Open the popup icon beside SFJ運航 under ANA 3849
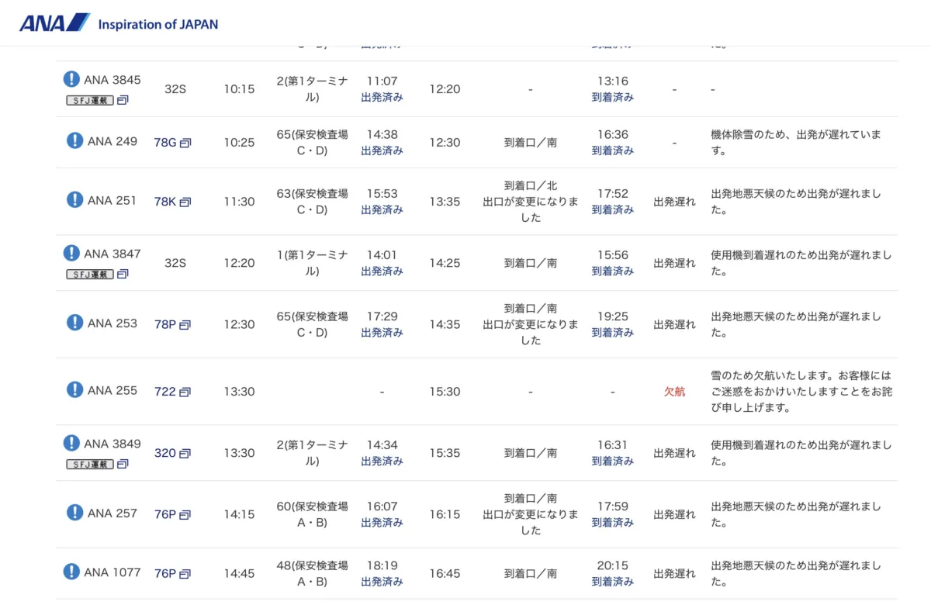Image resolution: width=931 pixels, height=605 pixels. [123, 464]
